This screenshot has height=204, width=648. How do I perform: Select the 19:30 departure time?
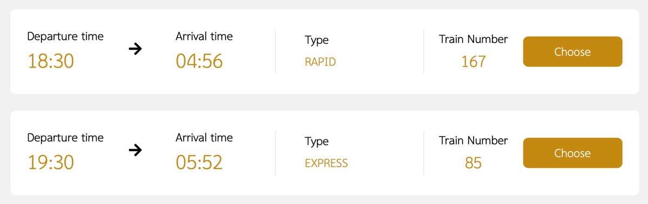pos(51,162)
